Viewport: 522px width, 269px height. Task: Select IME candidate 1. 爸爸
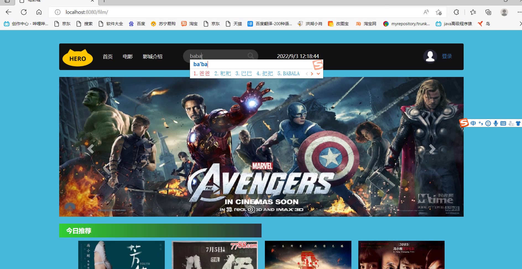(x=202, y=74)
